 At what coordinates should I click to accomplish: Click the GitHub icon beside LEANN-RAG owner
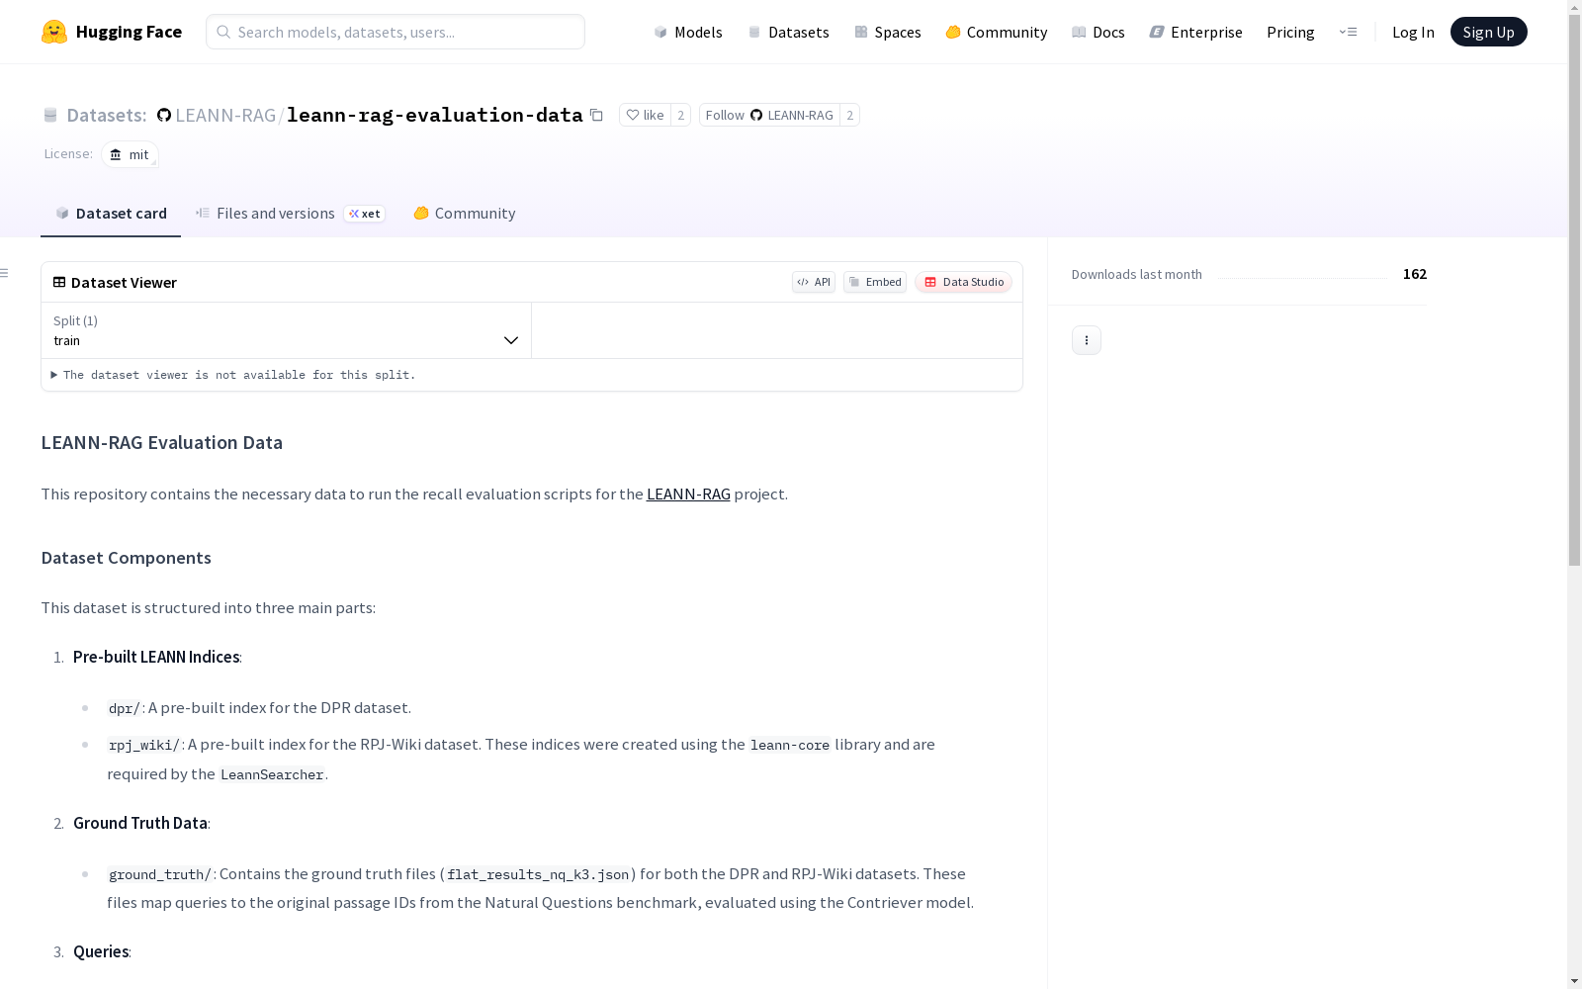pyautogui.click(x=164, y=115)
